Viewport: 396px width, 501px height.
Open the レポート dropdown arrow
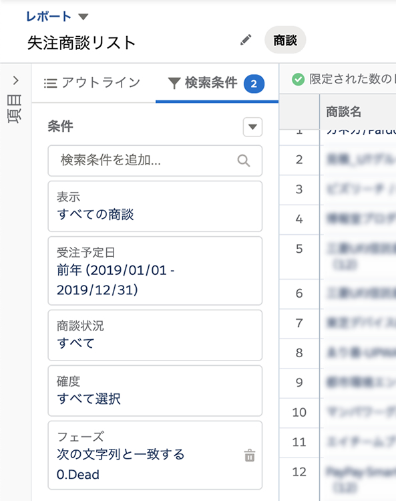pos(83,17)
